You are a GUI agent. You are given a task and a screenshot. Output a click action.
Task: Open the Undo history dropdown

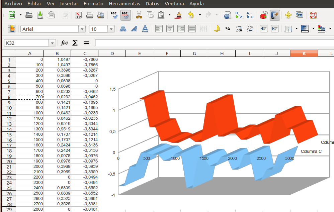(x=200, y=15)
